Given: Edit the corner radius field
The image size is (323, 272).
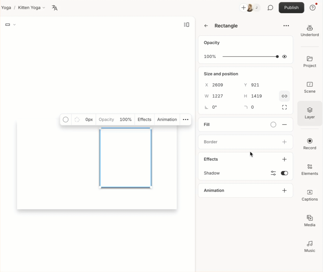Looking at the screenshot, I should pyautogui.click(x=252, y=107).
